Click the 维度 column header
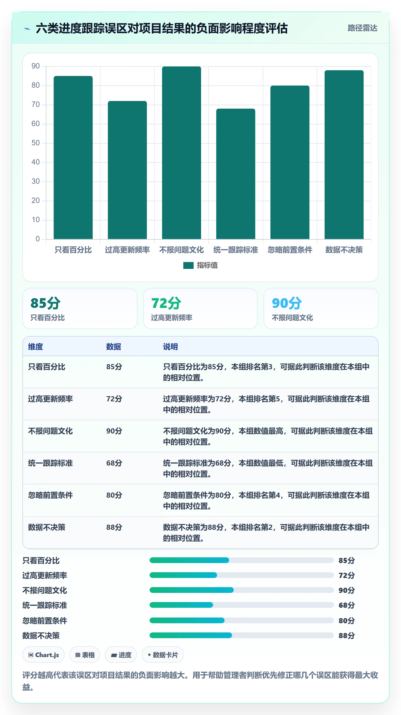This screenshot has width=401, height=715. point(36,347)
